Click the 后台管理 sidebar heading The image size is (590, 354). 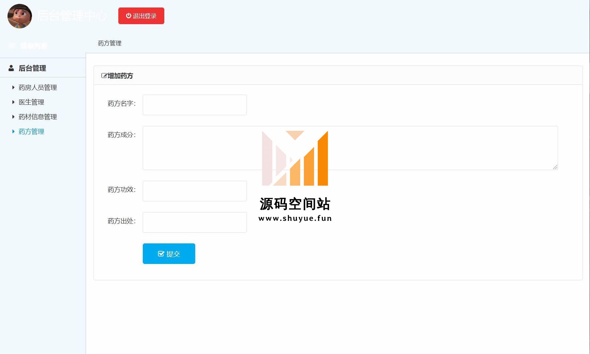click(x=32, y=68)
